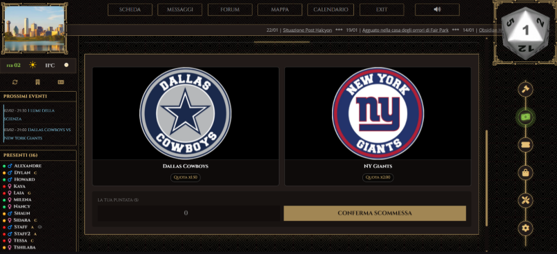Image resolution: width=557 pixels, height=254 pixels.
Task: Select the Dallas Cowboys team logo
Action: (x=186, y=113)
